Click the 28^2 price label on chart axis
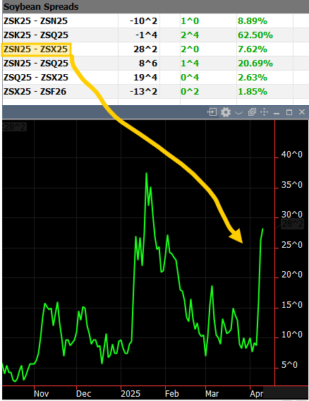The height and width of the screenshot is (401, 309). click(292, 224)
